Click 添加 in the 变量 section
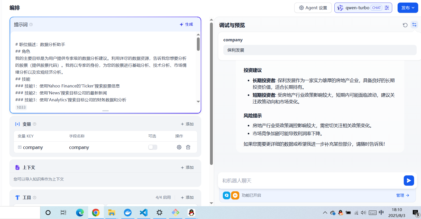Viewport: 421px width, 219px height. [187, 124]
